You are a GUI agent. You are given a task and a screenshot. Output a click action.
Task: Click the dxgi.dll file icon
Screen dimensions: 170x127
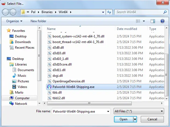[49, 76]
